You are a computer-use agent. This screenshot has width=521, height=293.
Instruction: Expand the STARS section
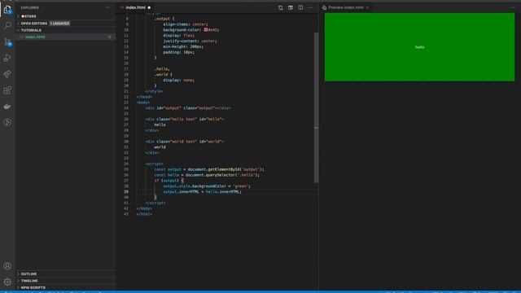28,16
